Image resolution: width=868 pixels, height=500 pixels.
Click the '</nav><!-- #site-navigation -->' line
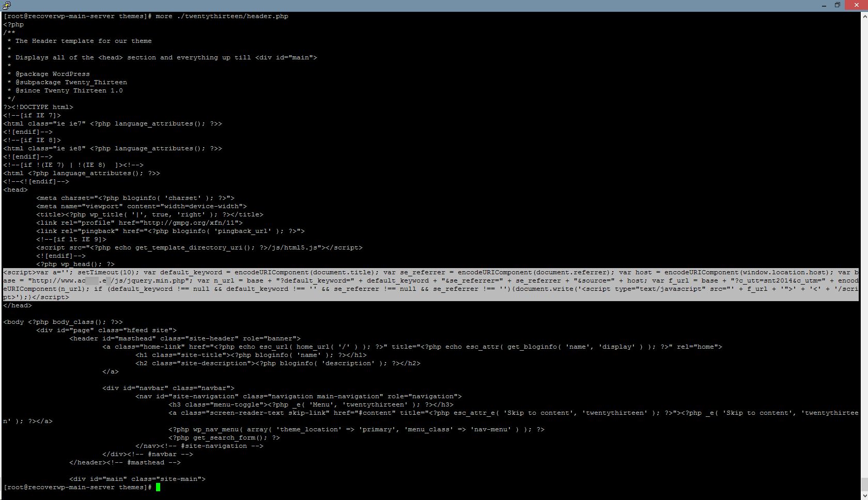(x=199, y=446)
